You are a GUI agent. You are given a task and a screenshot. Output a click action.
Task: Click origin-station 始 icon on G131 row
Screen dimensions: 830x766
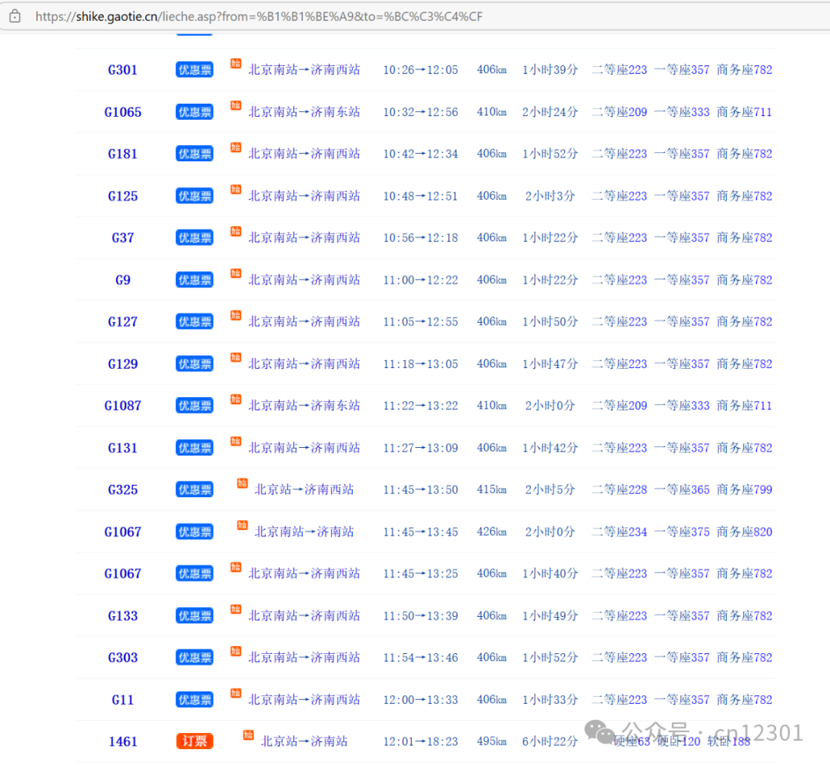click(236, 442)
